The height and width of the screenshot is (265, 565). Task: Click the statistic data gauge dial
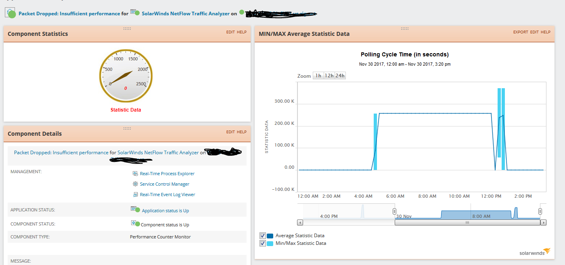(x=126, y=76)
